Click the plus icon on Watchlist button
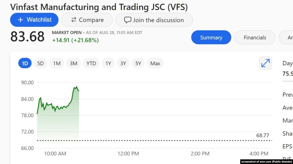Image resolution: width=293 pixels, height=164 pixels. (x=20, y=20)
